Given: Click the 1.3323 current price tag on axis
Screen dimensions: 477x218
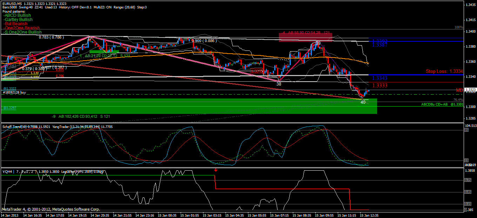Looking at the screenshot, I should (x=469, y=90).
